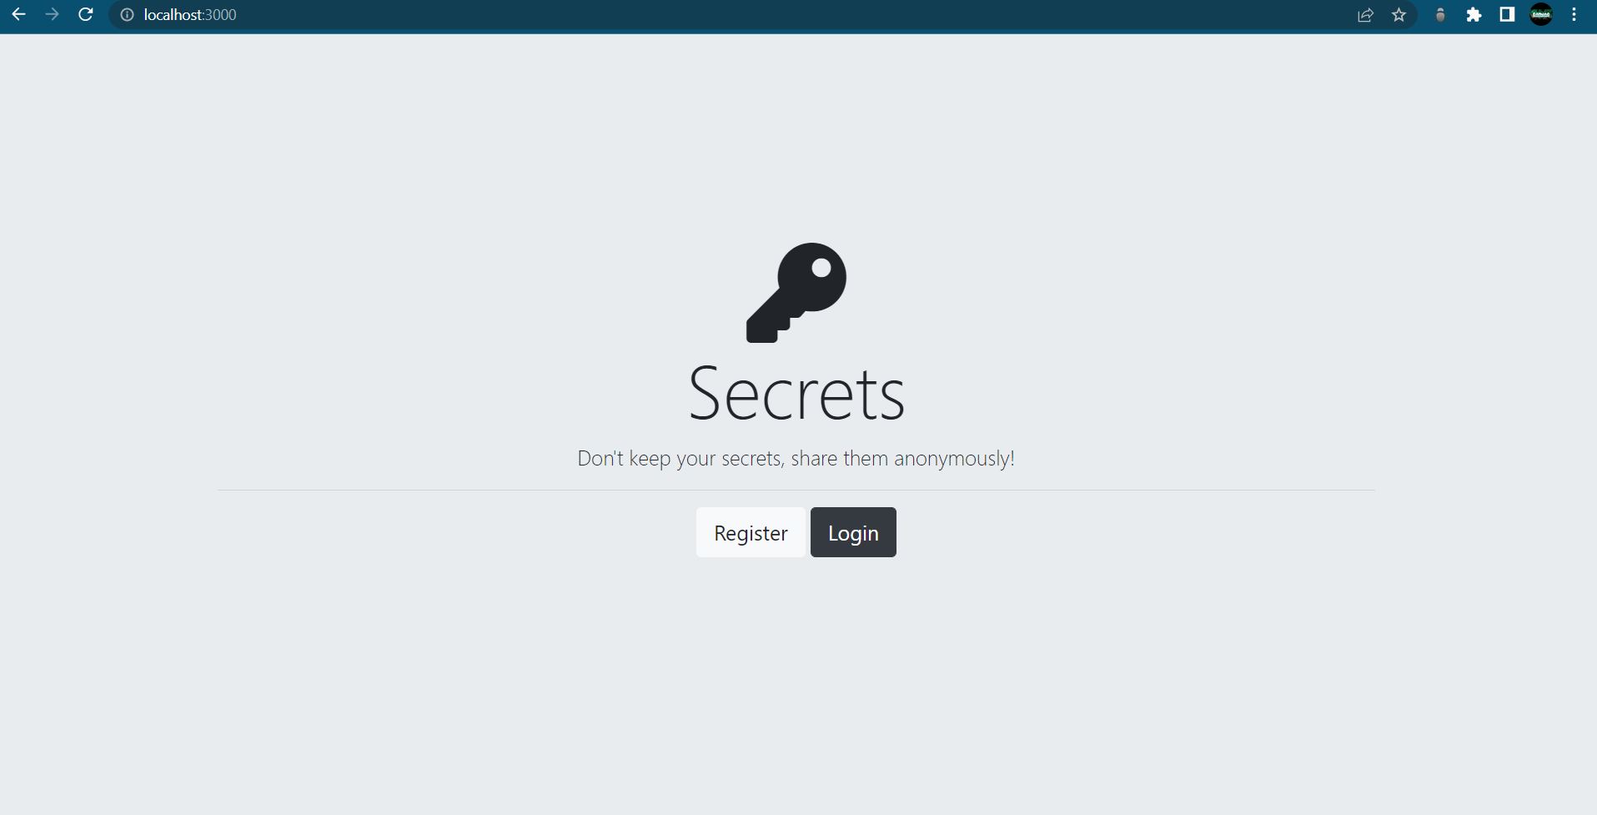Focus the localhost:3000 address bar

(x=734, y=15)
